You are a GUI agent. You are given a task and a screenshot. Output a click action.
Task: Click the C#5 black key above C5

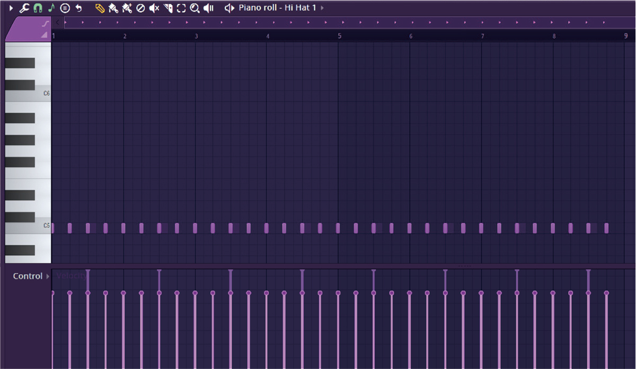coord(20,218)
